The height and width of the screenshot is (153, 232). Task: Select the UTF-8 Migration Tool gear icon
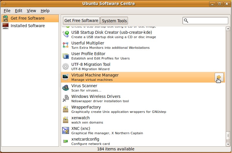pos(66,66)
